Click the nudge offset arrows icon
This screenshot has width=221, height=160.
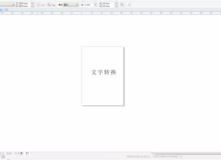pos(82,5)
